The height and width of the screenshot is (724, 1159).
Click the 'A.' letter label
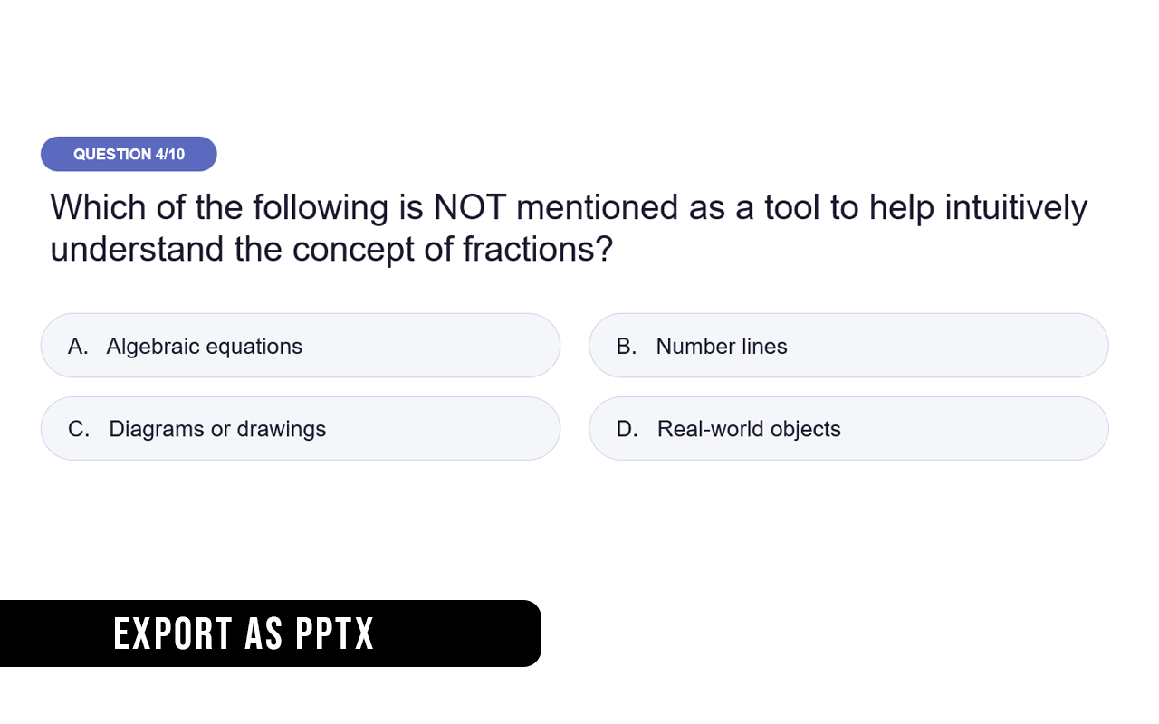[78, 346]
